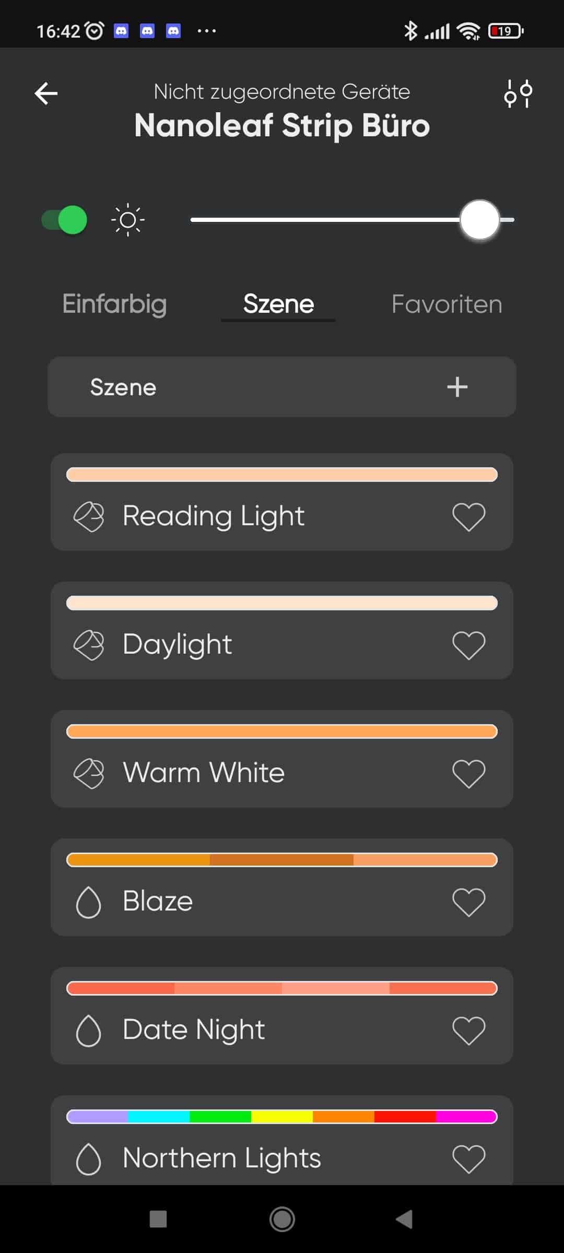Click the brightness slider handle
Viewport: 564px width, 1253px height.
(x=479, y=220)
